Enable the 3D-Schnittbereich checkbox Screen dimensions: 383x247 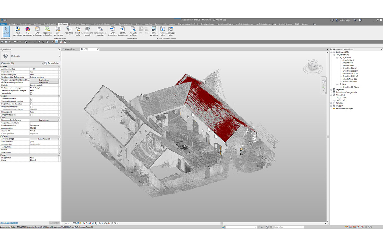(x=31, y=115)
